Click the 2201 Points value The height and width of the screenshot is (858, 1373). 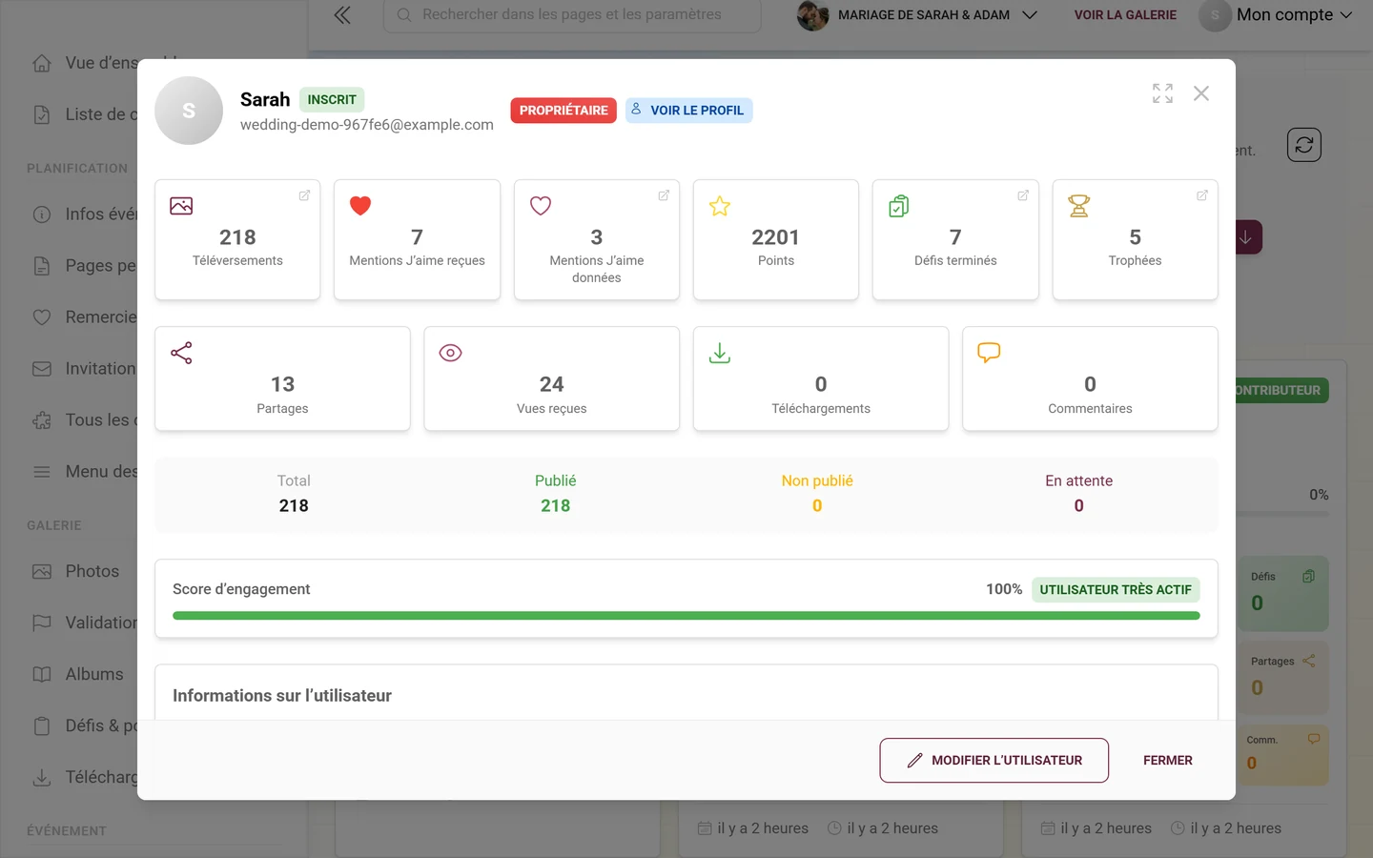coord(776,237)
